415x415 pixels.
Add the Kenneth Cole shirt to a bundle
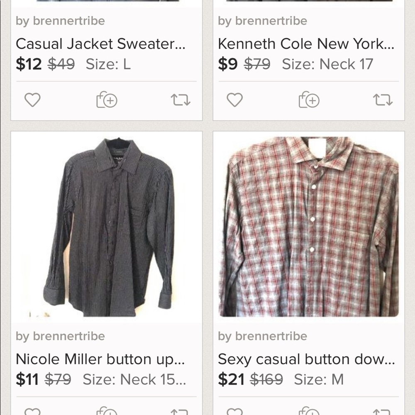tap(309, 100)
